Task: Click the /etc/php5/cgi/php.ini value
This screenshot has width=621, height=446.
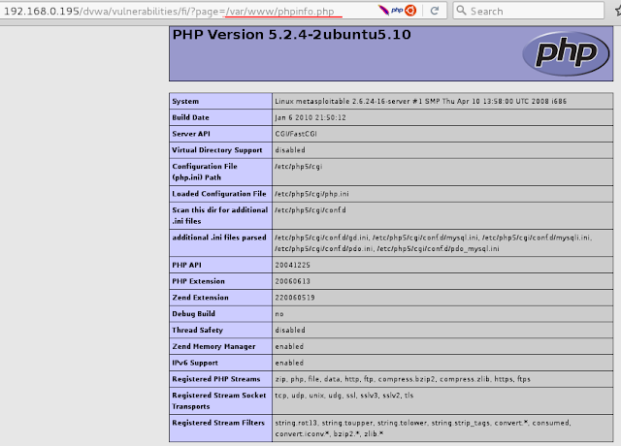Action: click(x=312, y=194)
